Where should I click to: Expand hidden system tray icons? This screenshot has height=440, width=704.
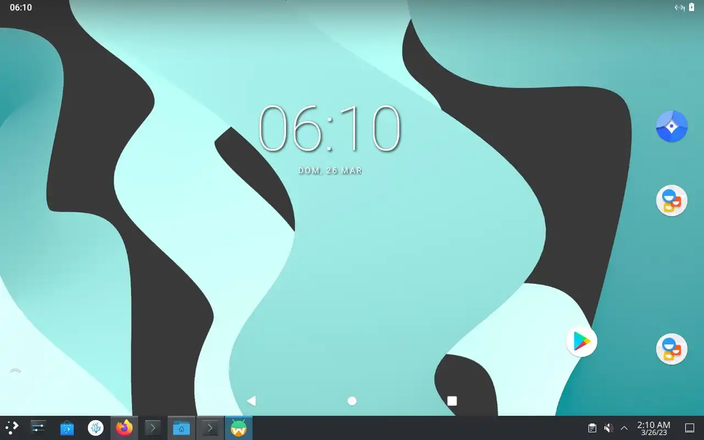pyautogui.click(x=624, y=428)
